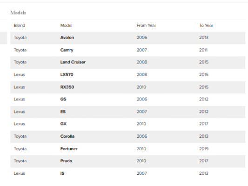248x186 pixels.
Task: Open the Corolla model link
Action: [x=67, y=136]
